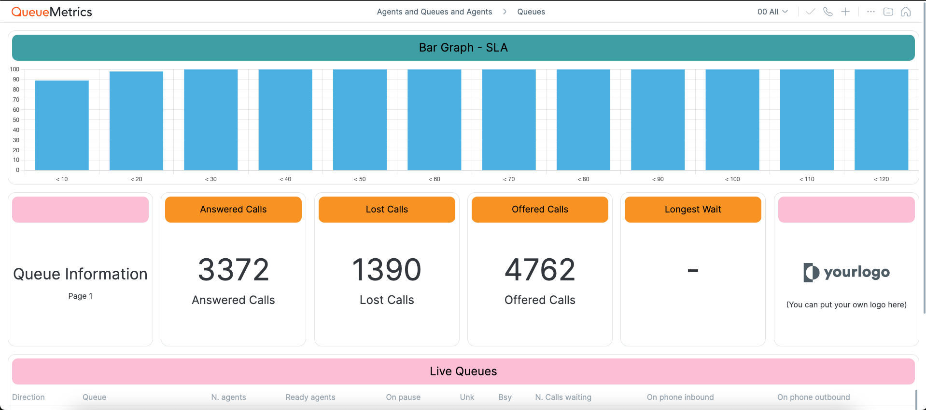Click the N. Calls waiting column header
The height and width of the screenshot is (410, 926).
pyautogui.click(x=563, y=397)
